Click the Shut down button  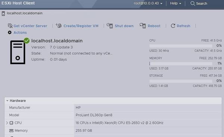[124, 26]
